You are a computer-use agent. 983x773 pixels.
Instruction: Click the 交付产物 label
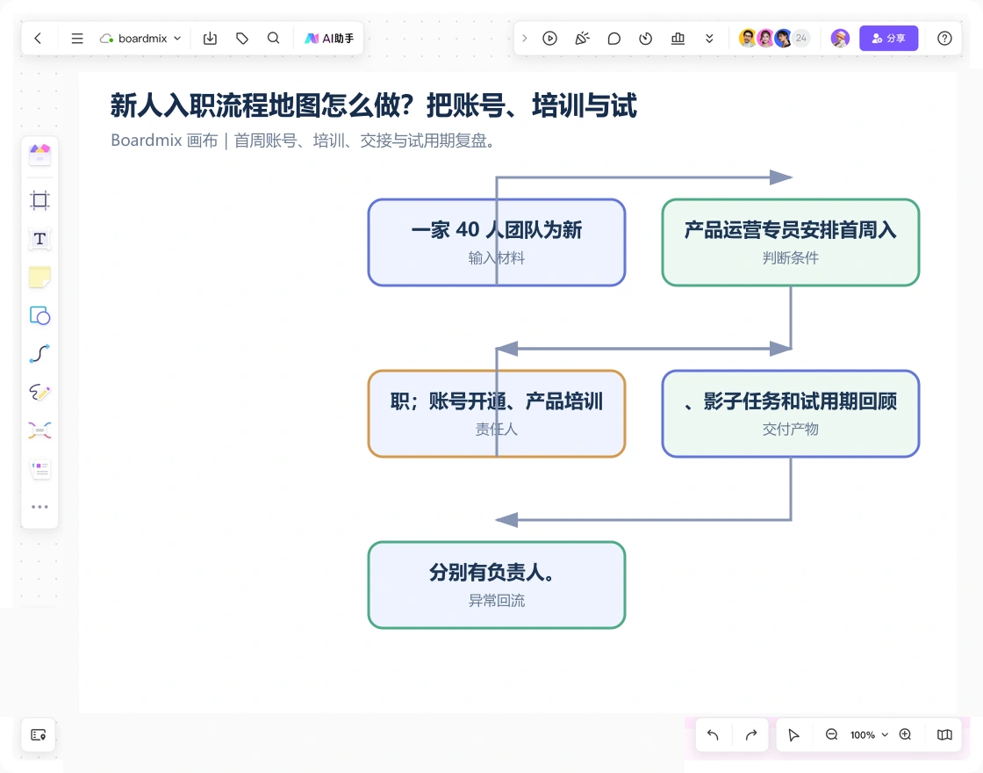coord(791,430)
